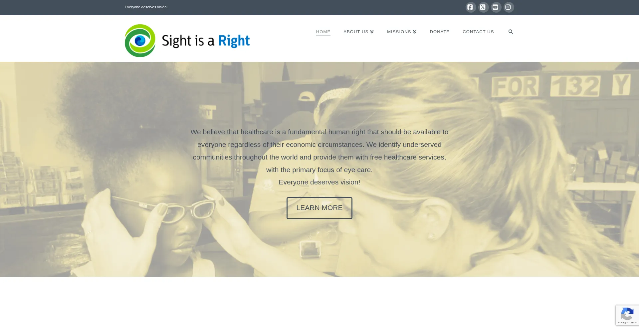
Task: Click the About Us menu label
Action: click(356, 32)
